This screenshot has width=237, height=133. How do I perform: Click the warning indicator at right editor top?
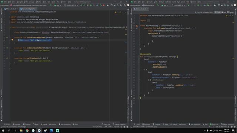click(227, 16)
